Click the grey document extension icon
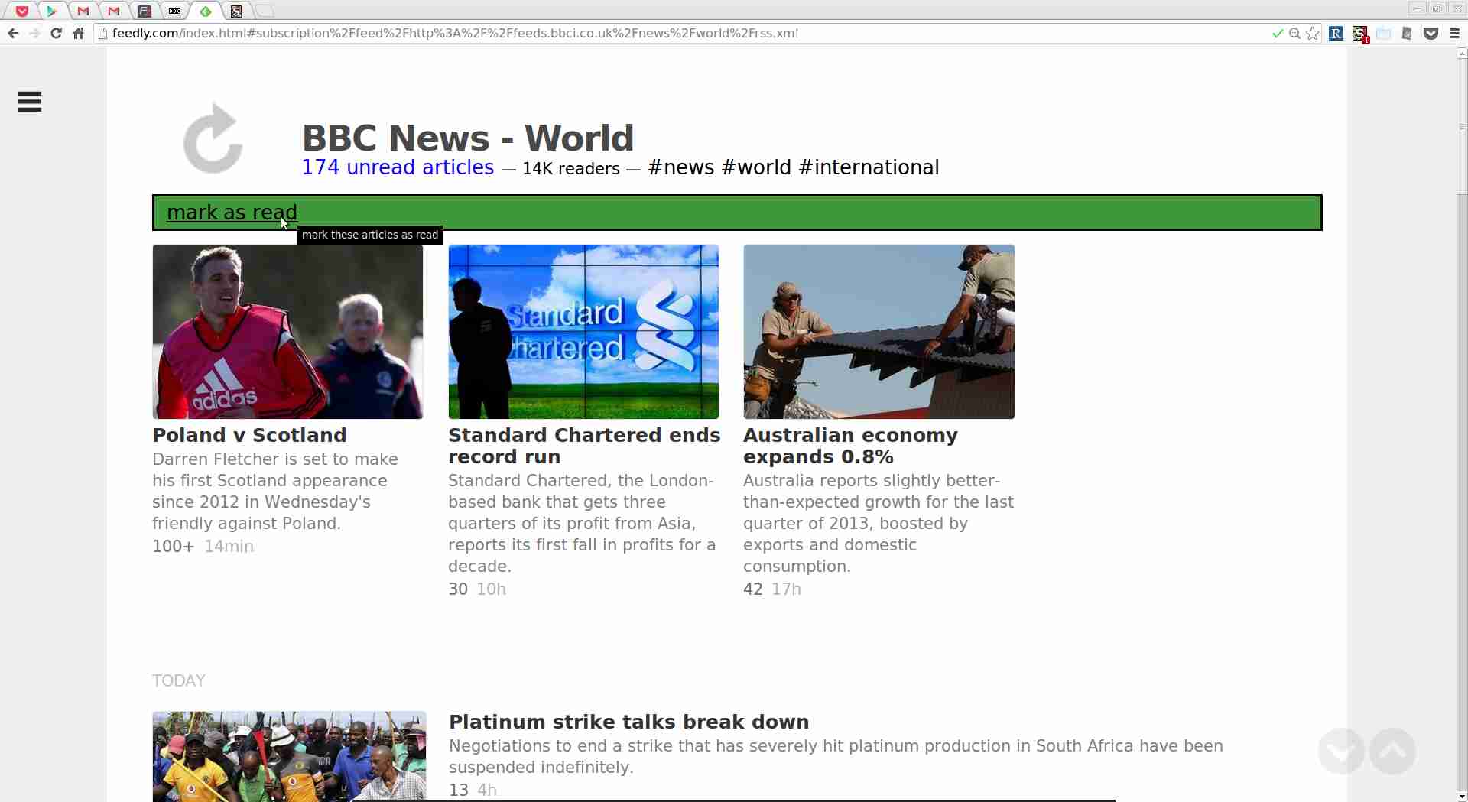This screenshot has width=1468, height=802. coord(1407,33)
